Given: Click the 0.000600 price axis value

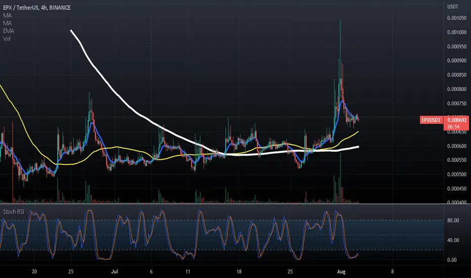Looking at the screenshot, I should (x=457, y=146).
